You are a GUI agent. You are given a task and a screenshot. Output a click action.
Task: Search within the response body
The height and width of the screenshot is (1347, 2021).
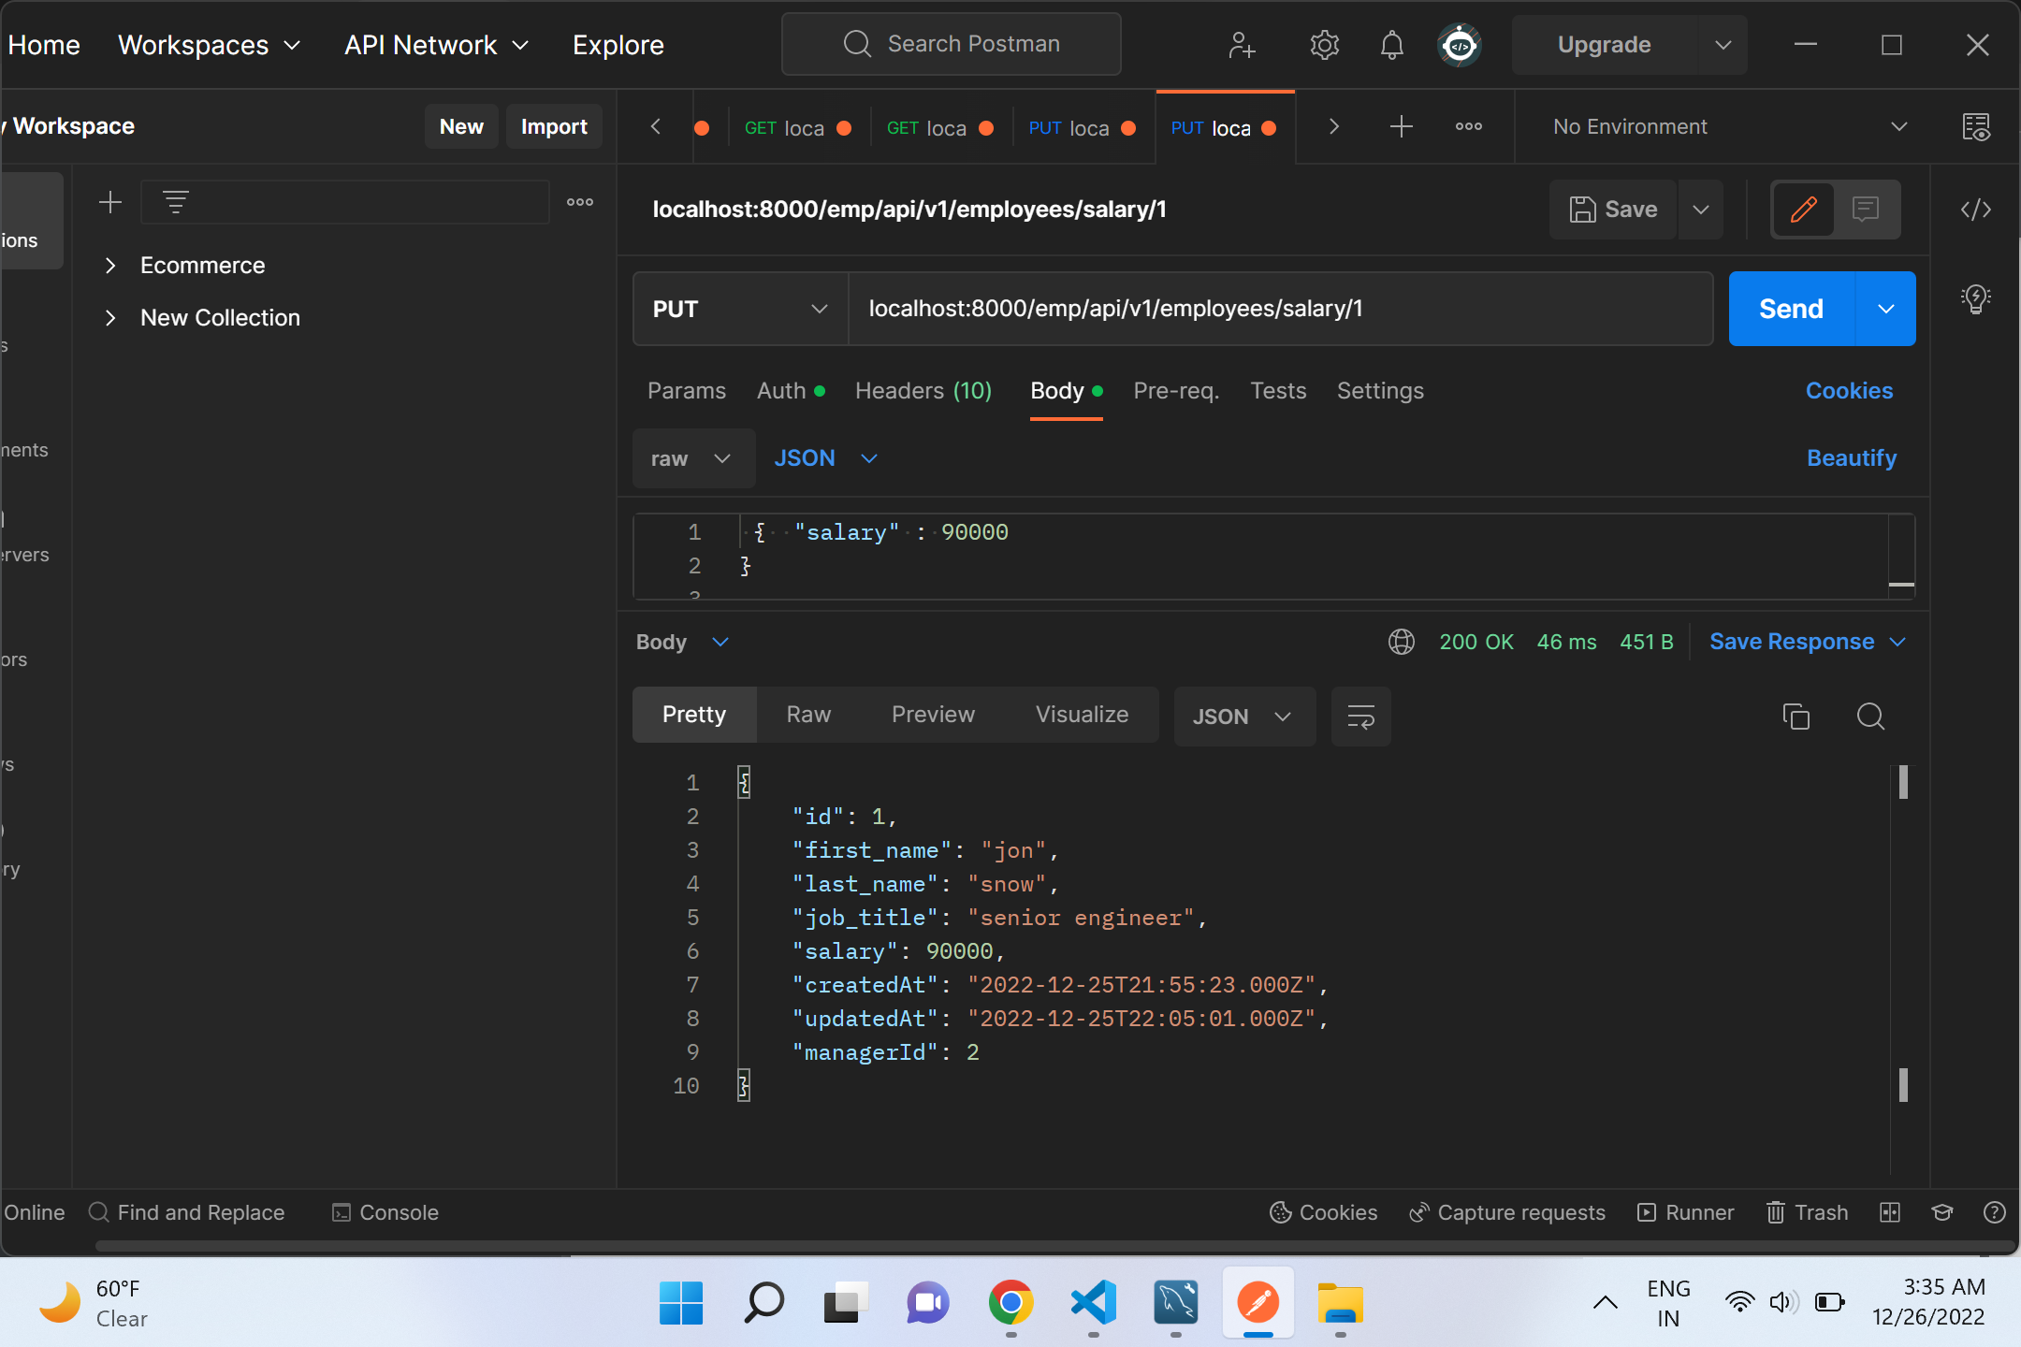[1870, 717]
